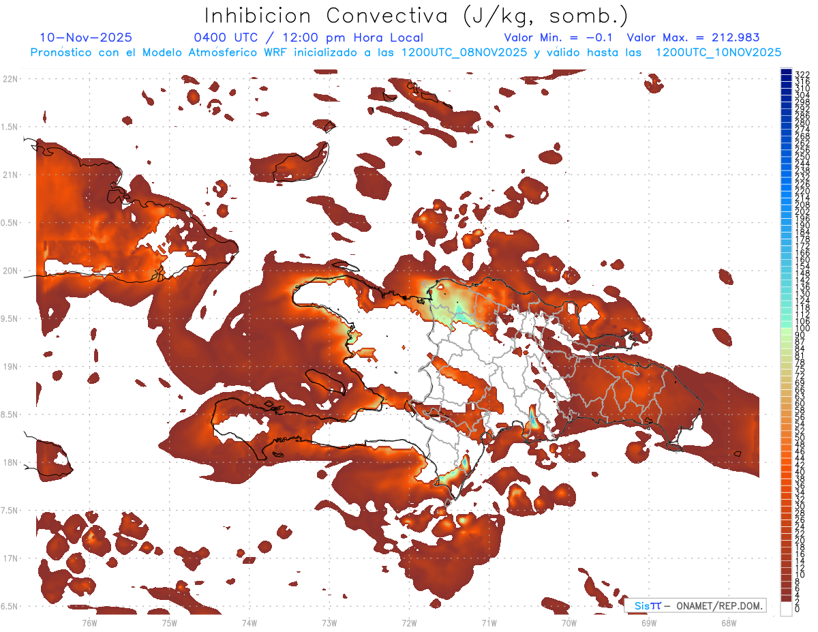
Task: Click the '21N' latitude label
Action: tap(10, 175)
